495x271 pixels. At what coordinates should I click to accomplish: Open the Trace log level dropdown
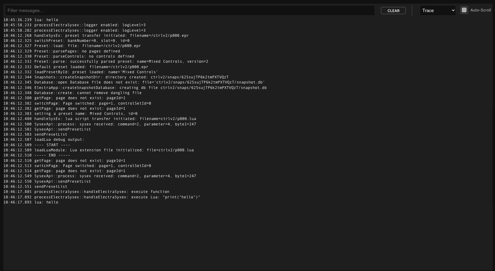pyautogui.click(x=438, y=11)
